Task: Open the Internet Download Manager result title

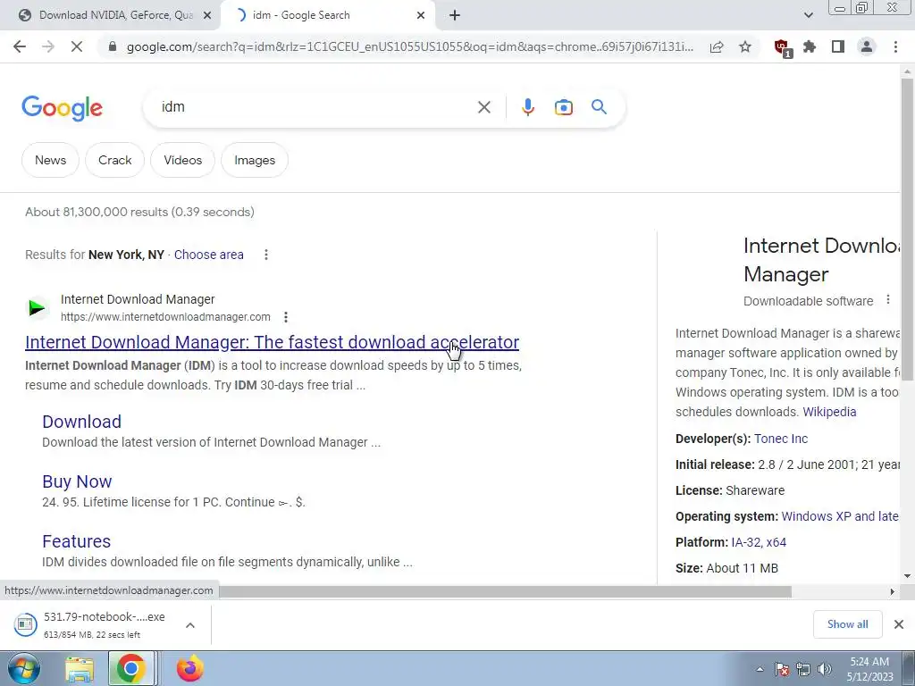Action: click(272, 342)
